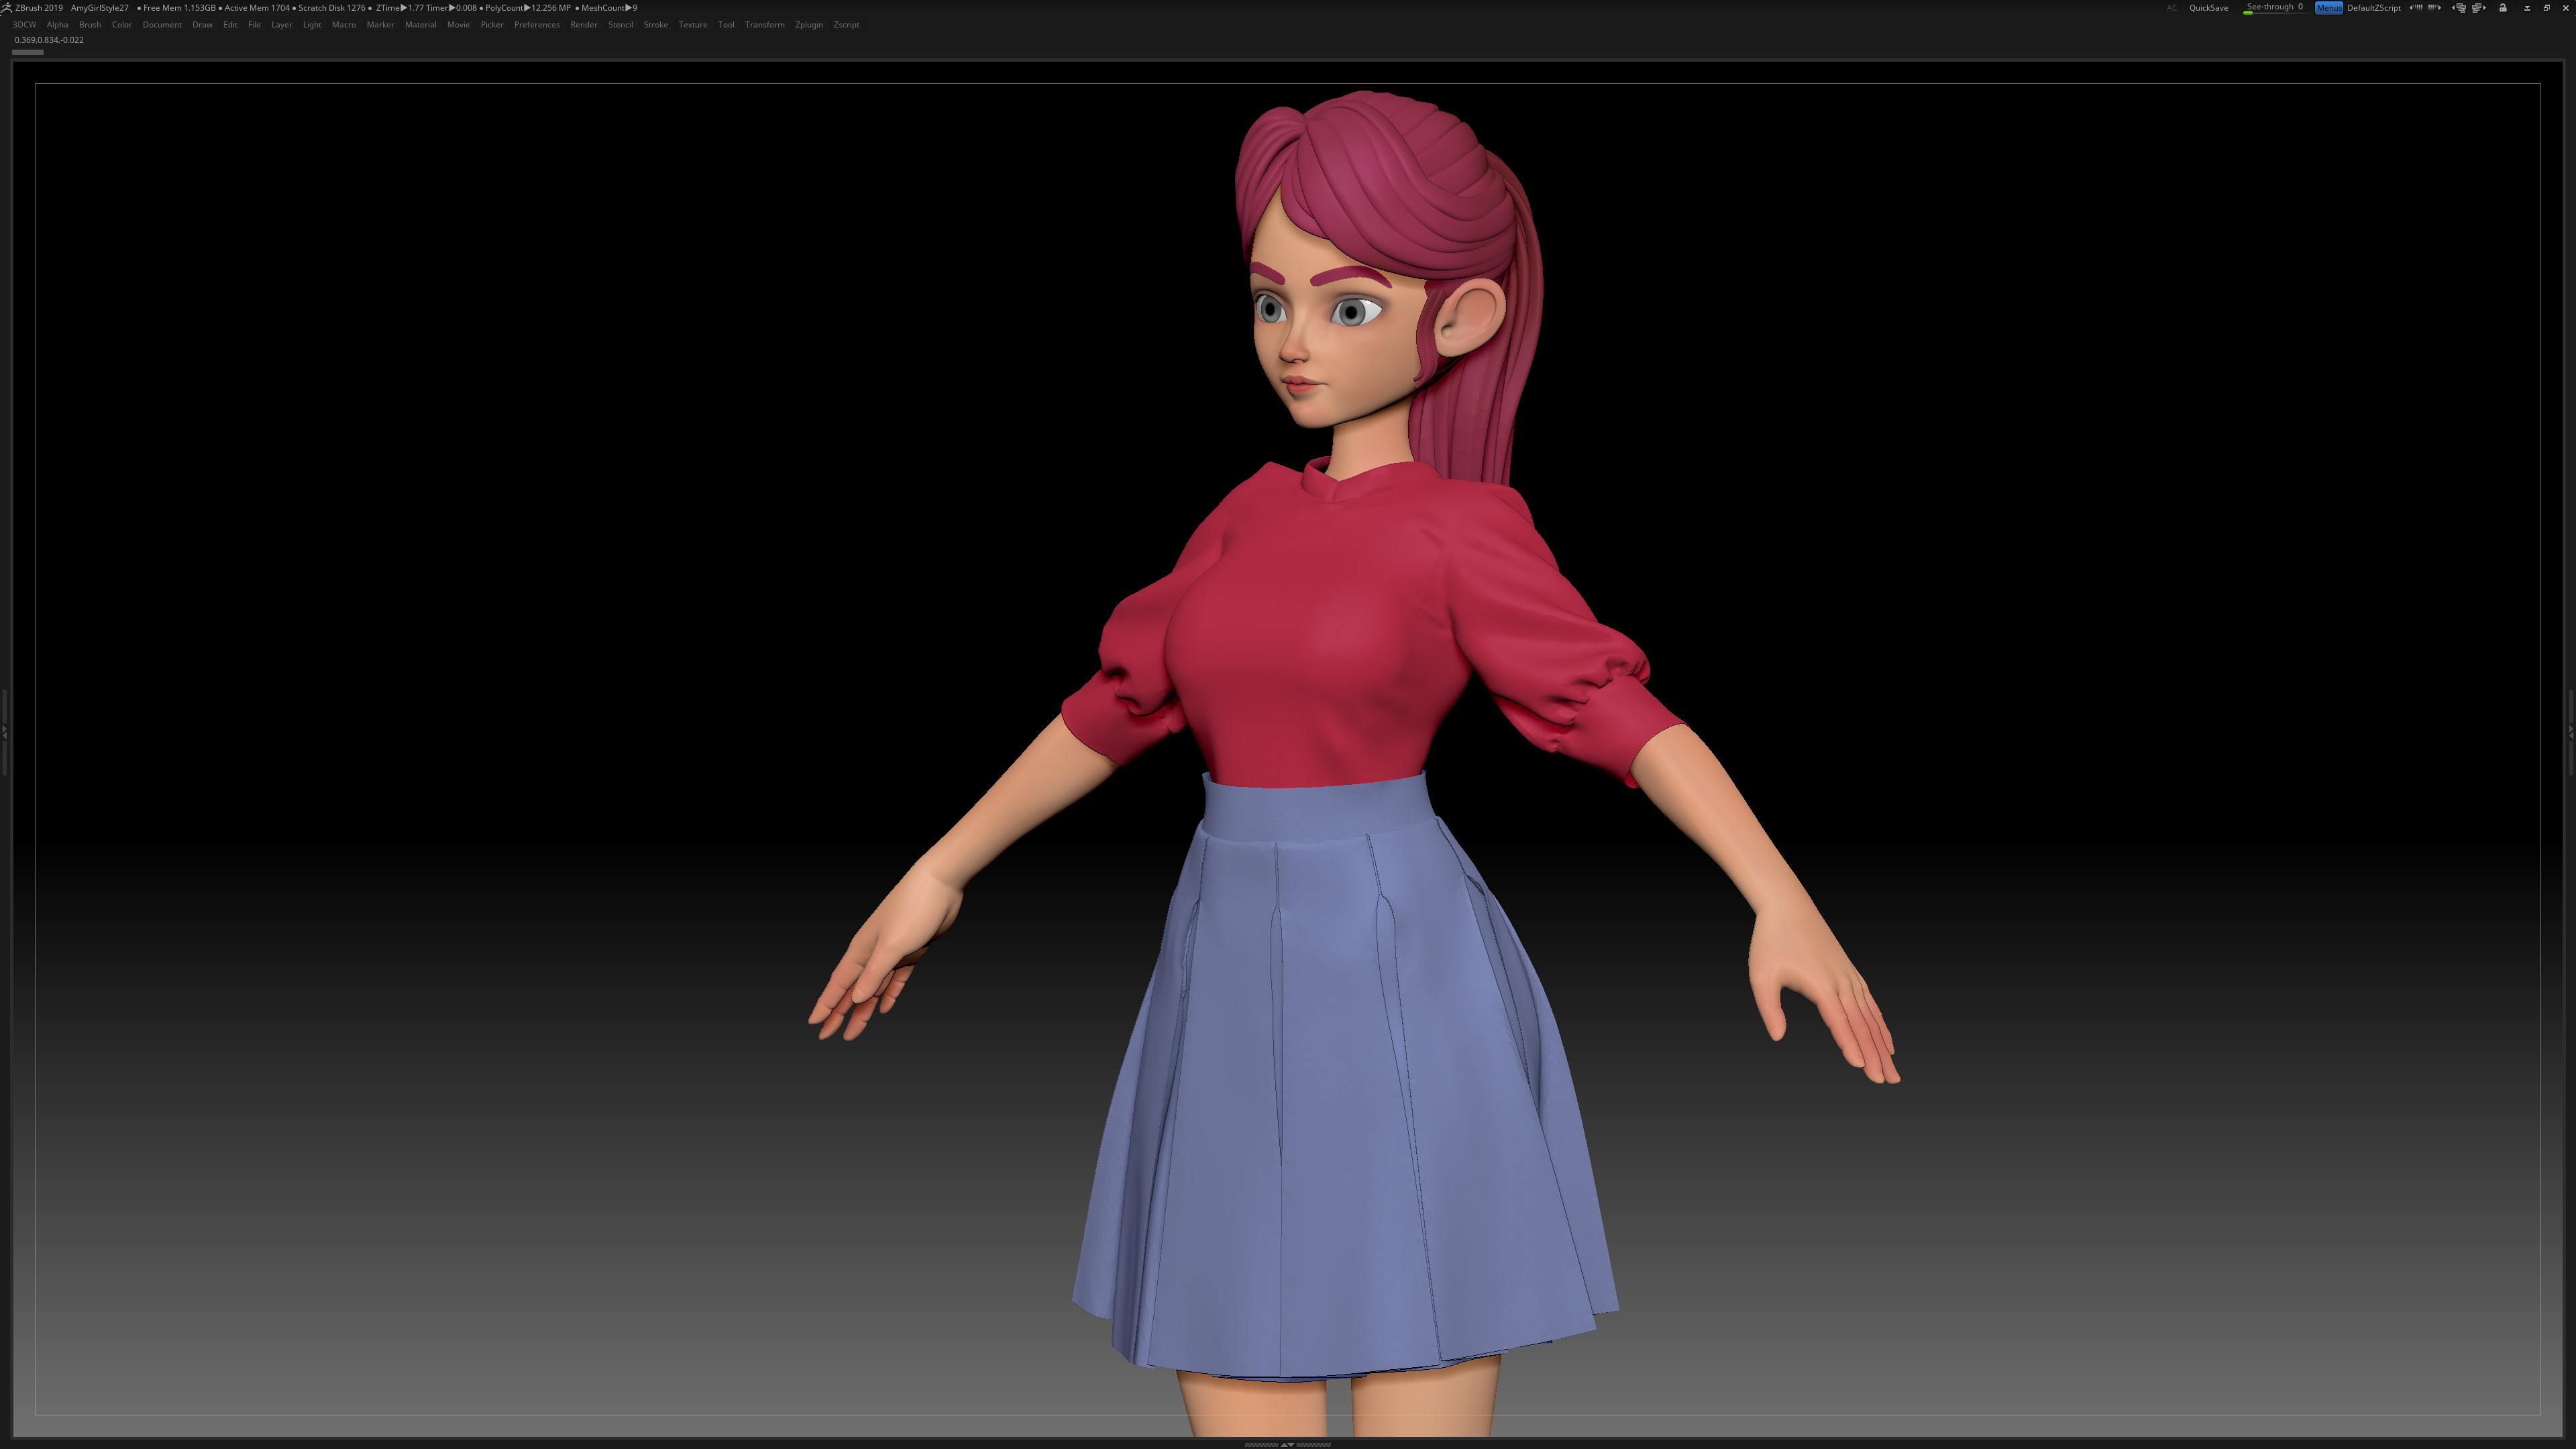Click the QuickSave button
This screenshot has width=2576, height=1449.
tap(2209, 8)
